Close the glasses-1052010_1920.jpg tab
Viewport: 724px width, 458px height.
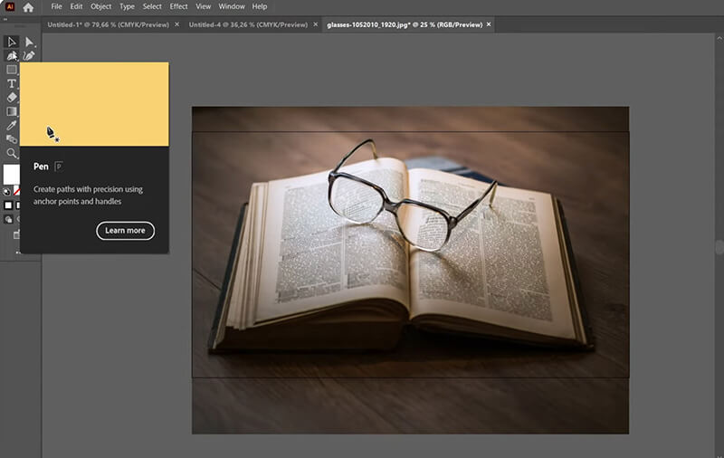point(489,24)
